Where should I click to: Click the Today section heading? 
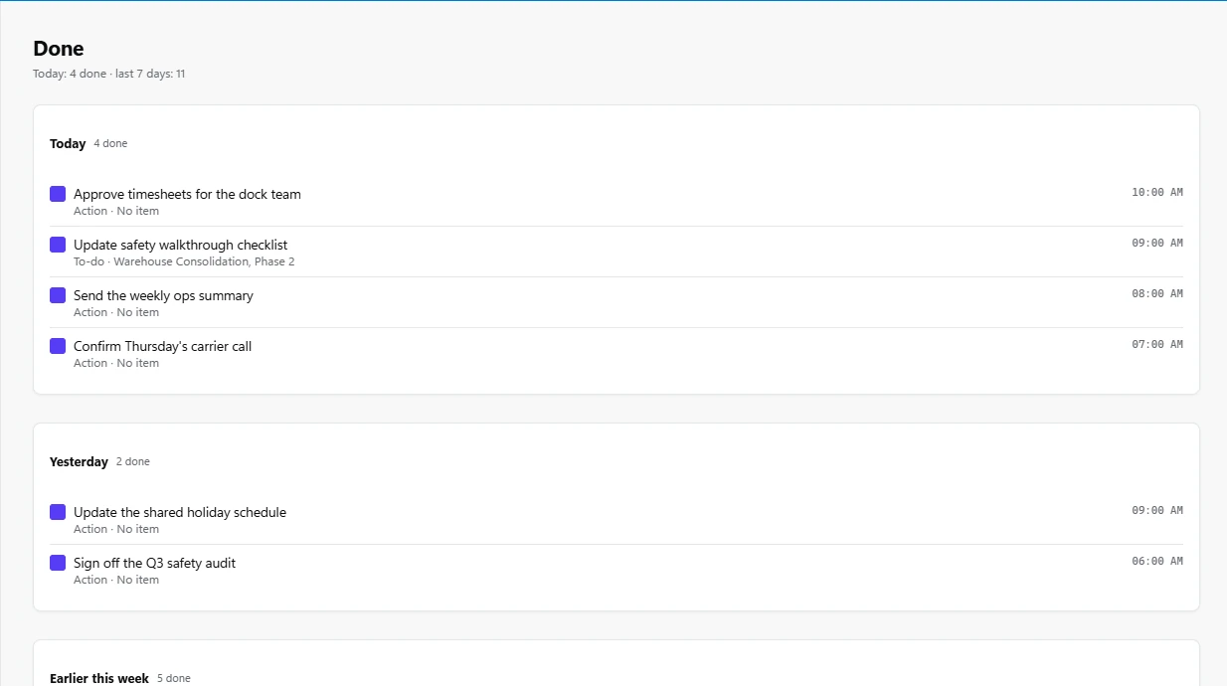point(68,144)
